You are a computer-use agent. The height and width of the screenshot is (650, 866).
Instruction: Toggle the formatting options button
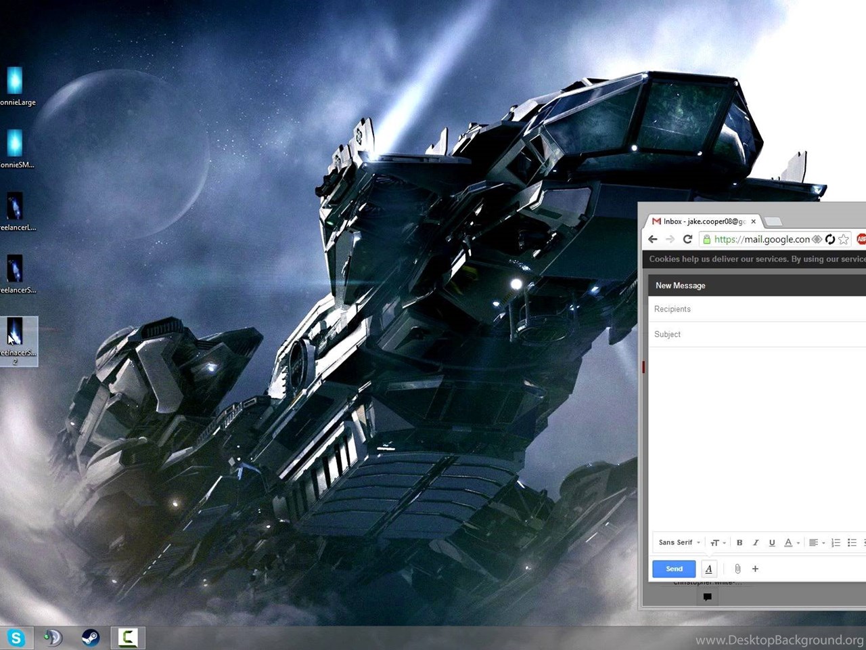pos(709,569)
